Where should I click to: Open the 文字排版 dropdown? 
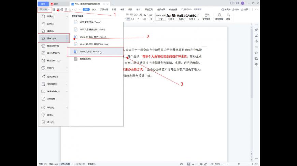[x=207, y=17]
